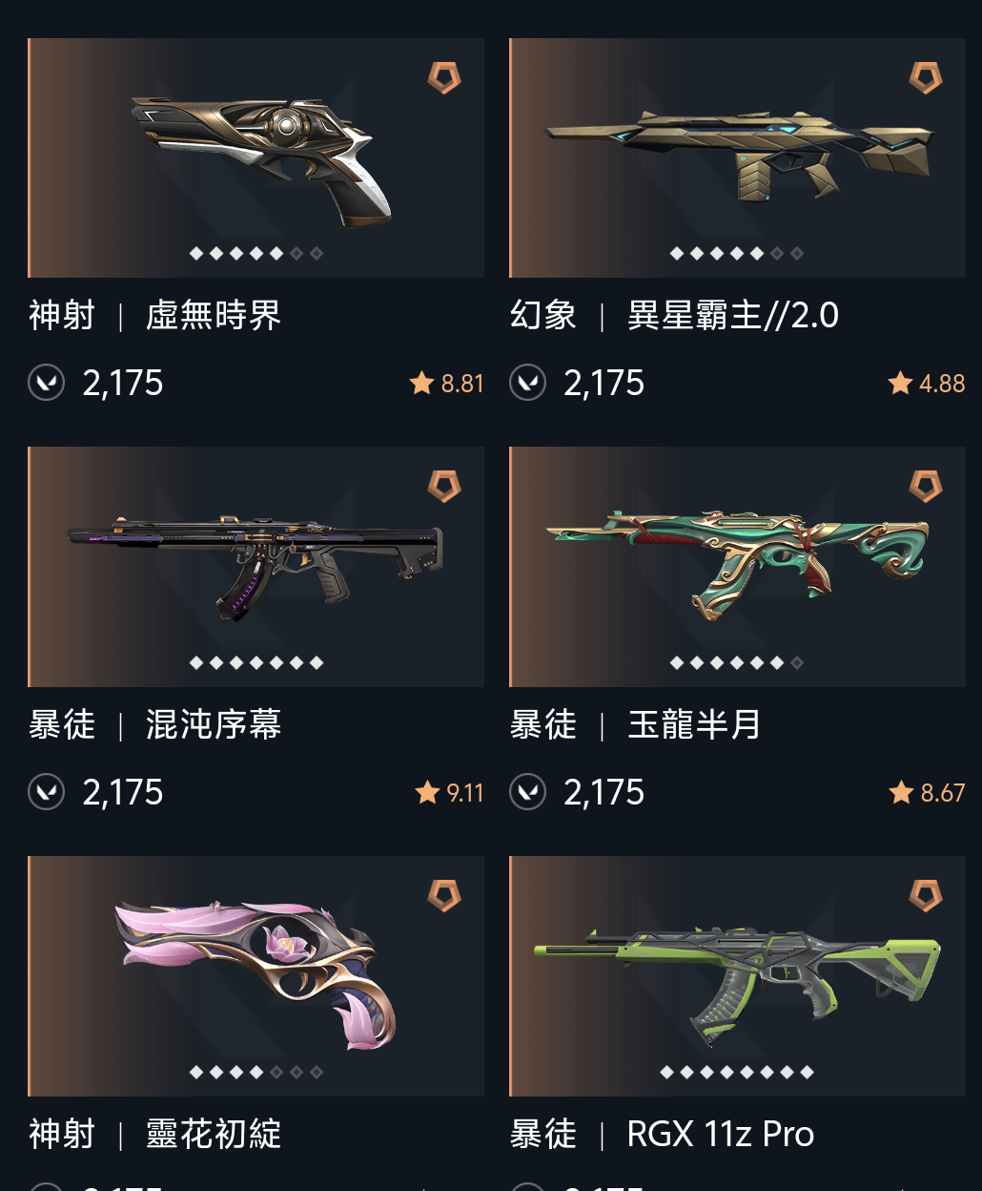Click the 9.11 star rating
Image resolution: width=982 pixels, height=1191 pixels.
click(x=450, y=793)
